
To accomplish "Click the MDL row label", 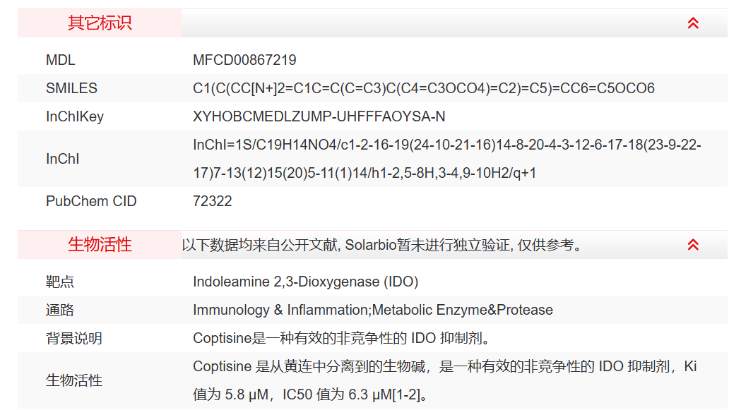I will pyautogui.click(x=60, y=60).
